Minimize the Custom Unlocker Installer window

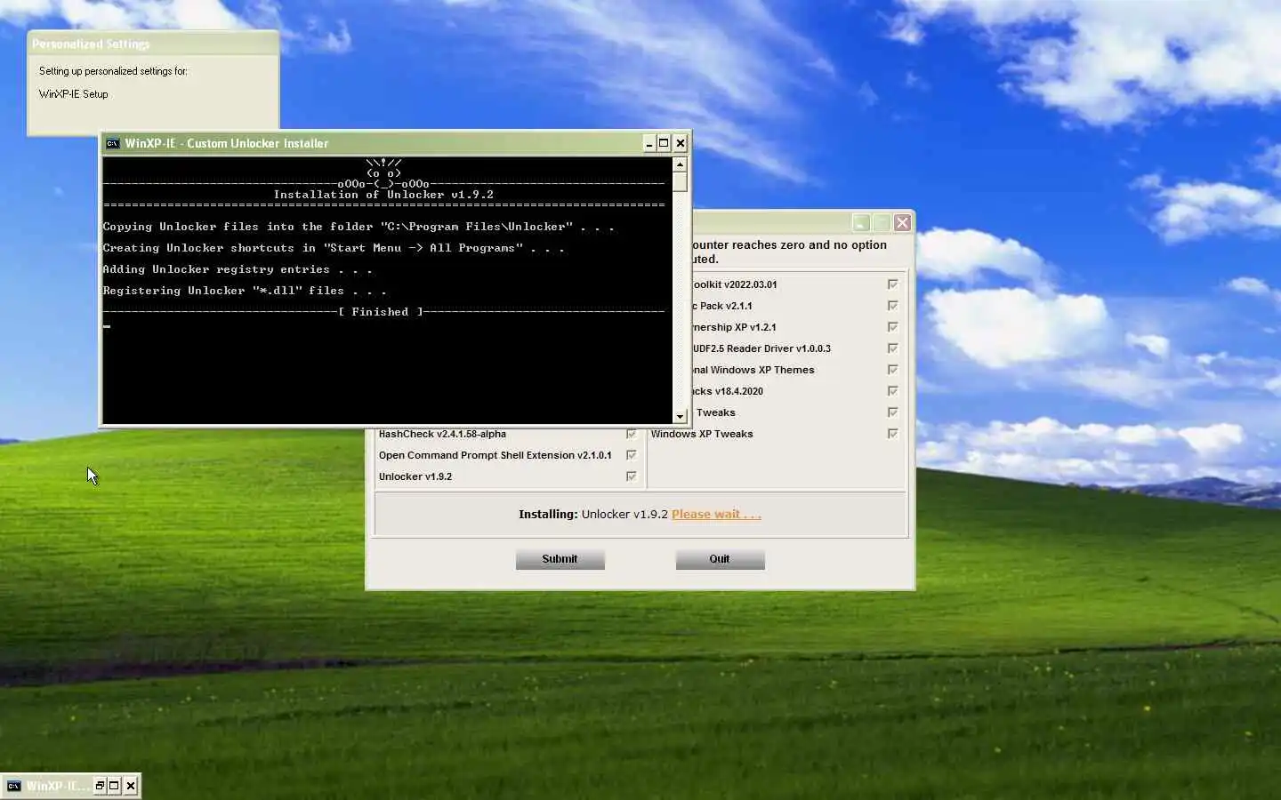click(x=649, y=143)
